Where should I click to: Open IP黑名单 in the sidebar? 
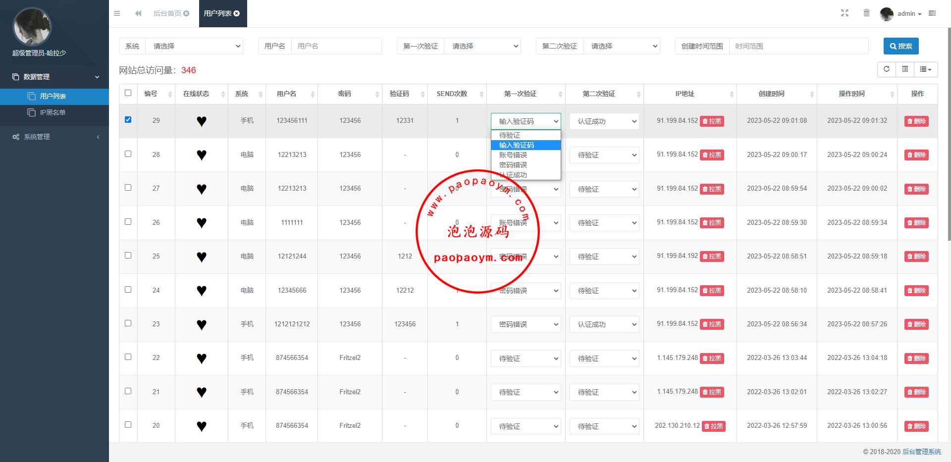pyautogui.click(x=53, y=112)
